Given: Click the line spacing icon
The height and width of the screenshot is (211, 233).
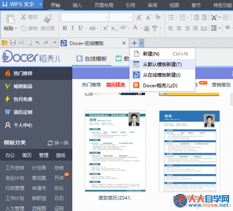Looking at the screenshot, I should (x=214, y=28).
